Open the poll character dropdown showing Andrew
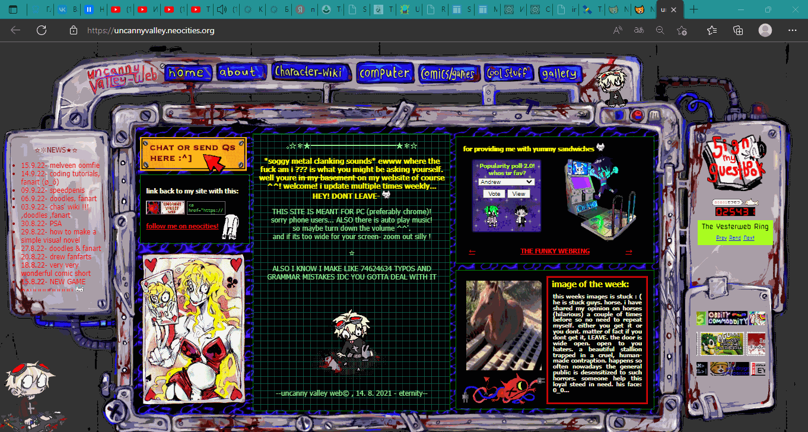Viewport: 808px width, 432px height. (506, 182)
